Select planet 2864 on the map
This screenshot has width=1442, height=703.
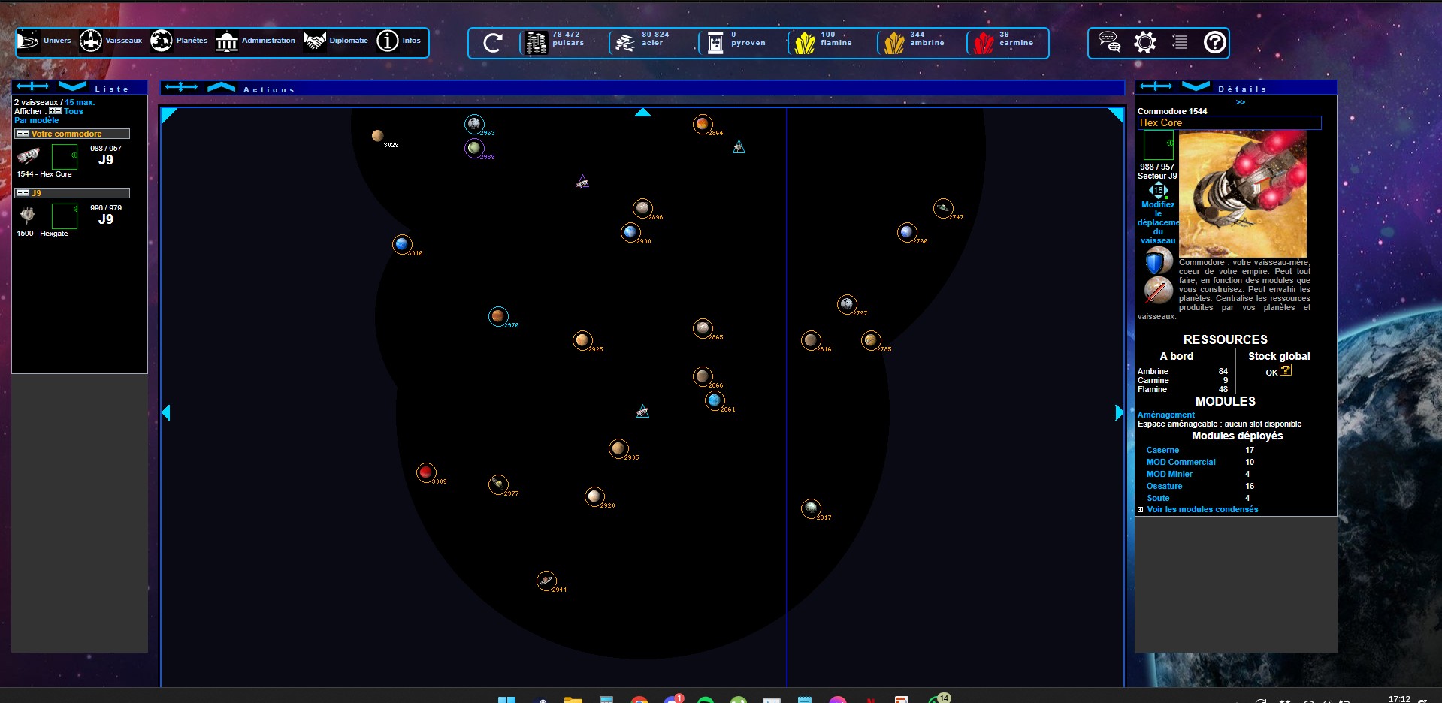[703, 124]
